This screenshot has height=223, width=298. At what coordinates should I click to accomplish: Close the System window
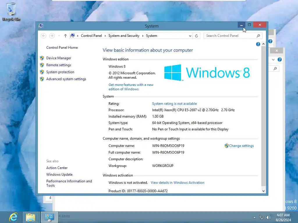tap(260, 25)
